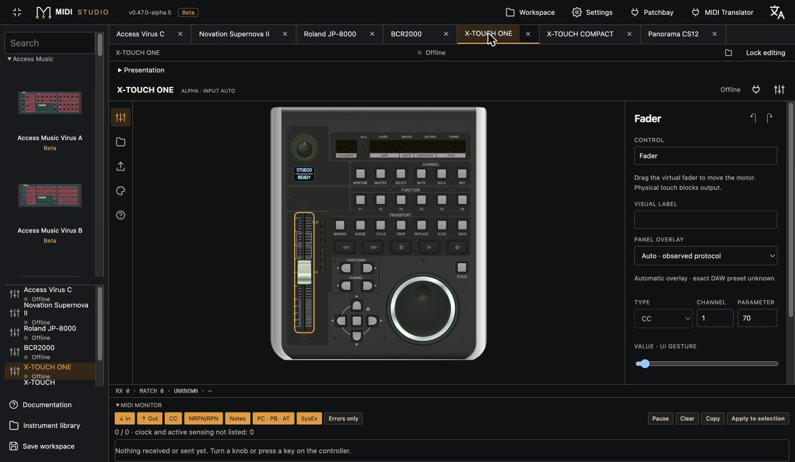
Task: Click the Search input field
Action: pos(50,43)
